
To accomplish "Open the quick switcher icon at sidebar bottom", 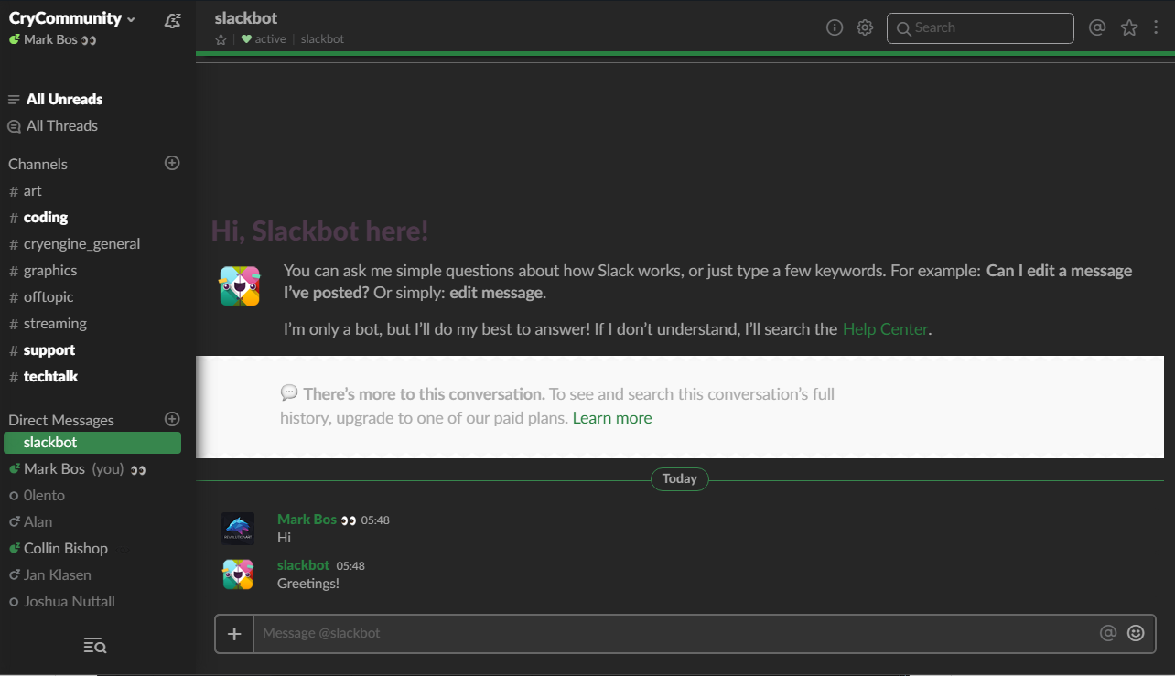I will (95, 646).
